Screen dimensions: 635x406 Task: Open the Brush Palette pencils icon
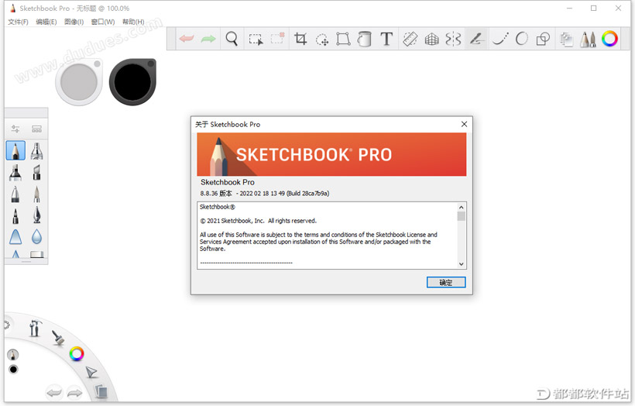point(588,40)
